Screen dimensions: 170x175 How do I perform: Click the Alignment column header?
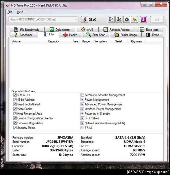click(137, 41)
